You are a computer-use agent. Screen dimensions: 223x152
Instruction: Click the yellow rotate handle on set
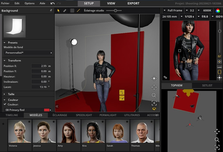click(122, 98)
